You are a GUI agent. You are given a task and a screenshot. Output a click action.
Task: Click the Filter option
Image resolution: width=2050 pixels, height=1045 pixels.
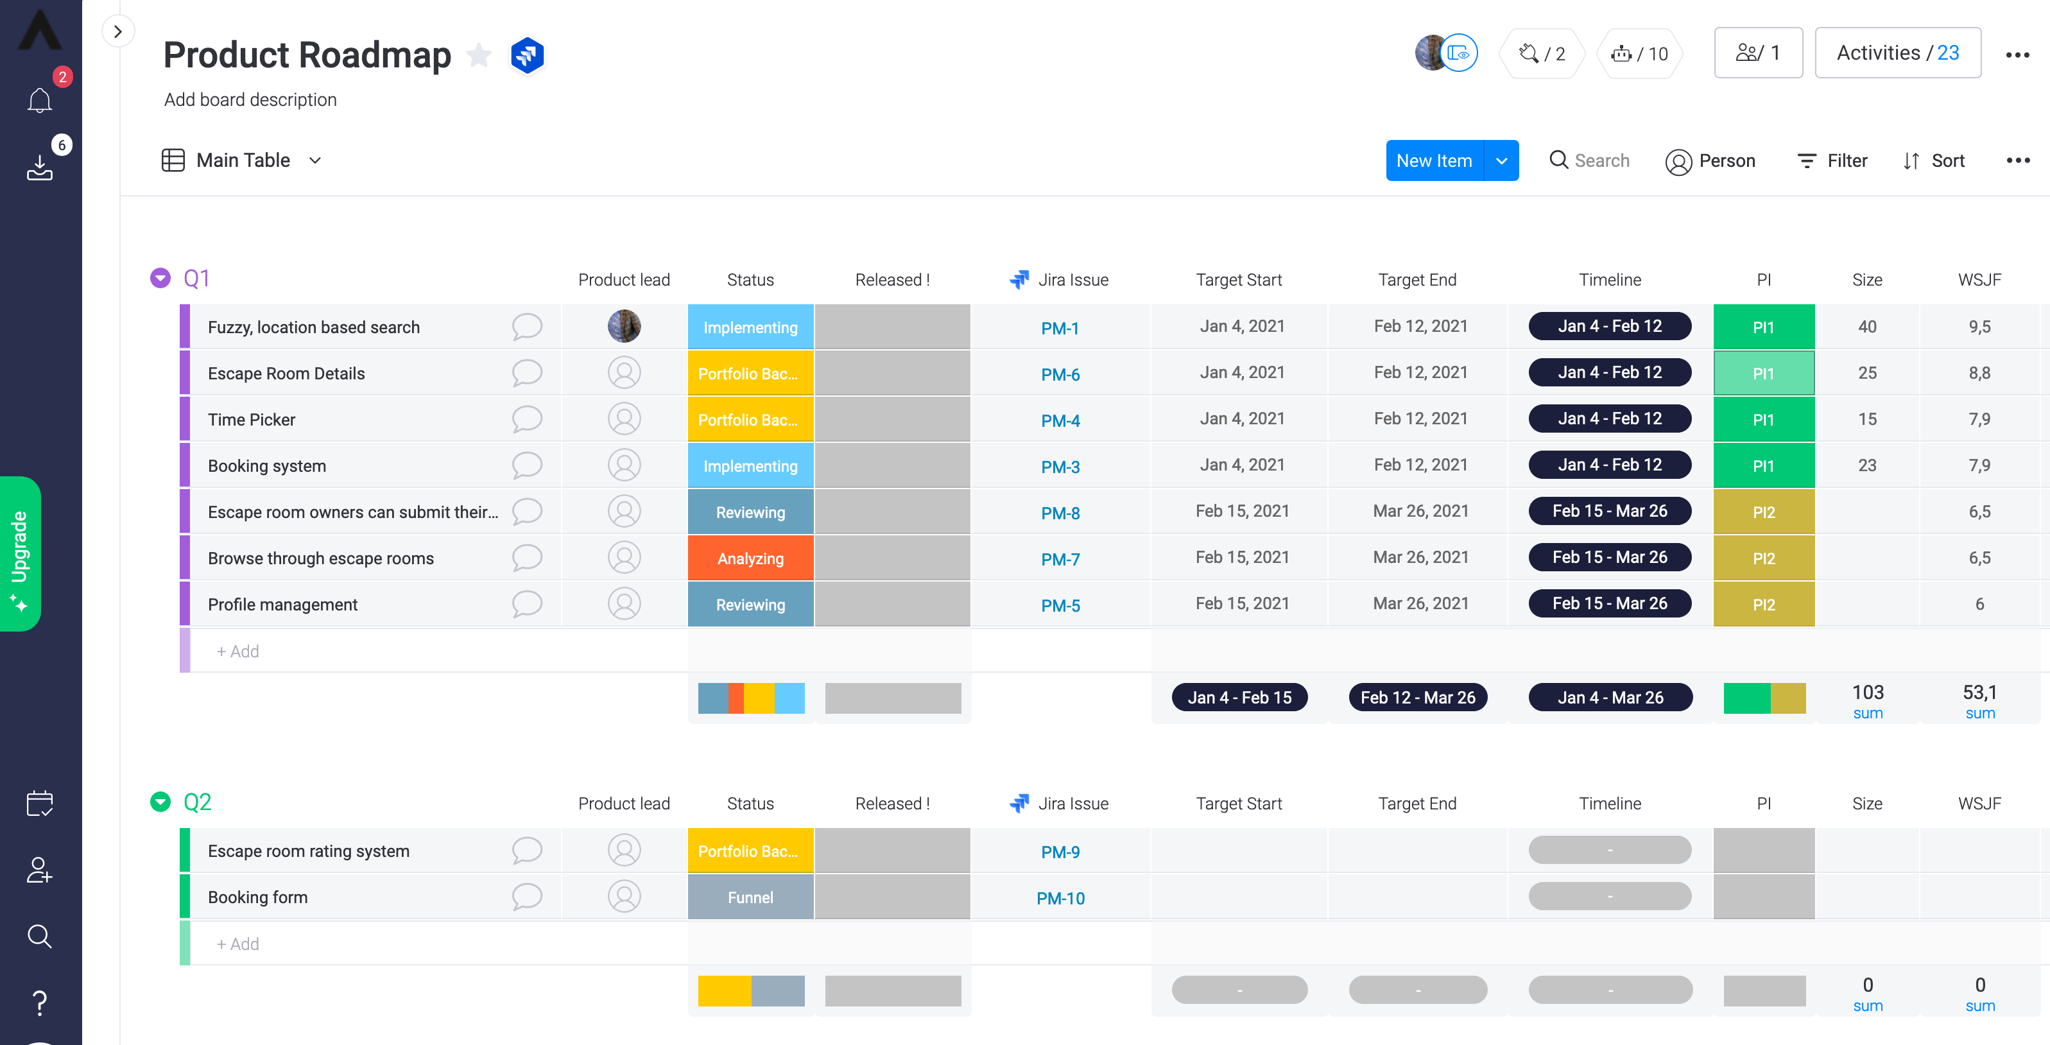[1832, 160]
